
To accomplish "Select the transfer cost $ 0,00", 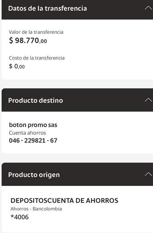I will pos(17,66).
